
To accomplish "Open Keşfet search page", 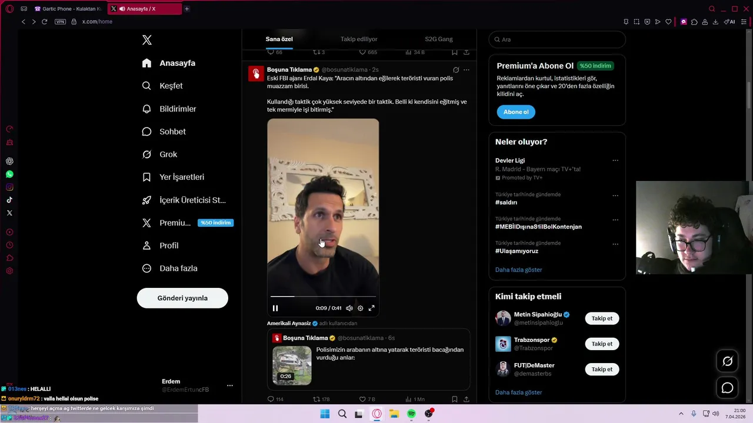I will coord(162,86).
